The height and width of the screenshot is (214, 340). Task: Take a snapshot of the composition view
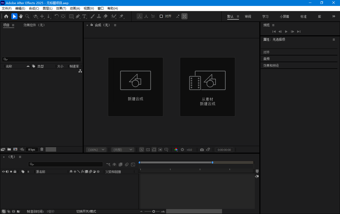point(202,149)
